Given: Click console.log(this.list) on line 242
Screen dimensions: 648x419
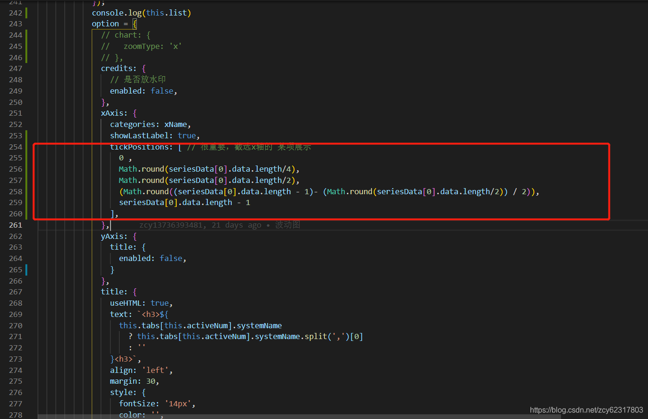Looking at the screenshot, I should coord(142,13).
